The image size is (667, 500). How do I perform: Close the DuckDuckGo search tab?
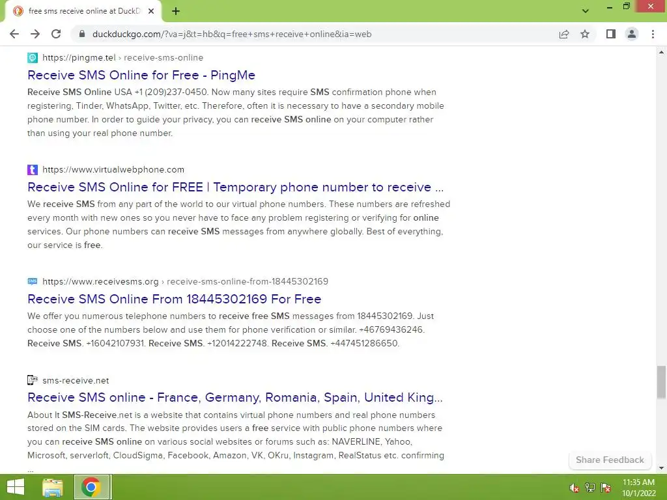[151, 12]
